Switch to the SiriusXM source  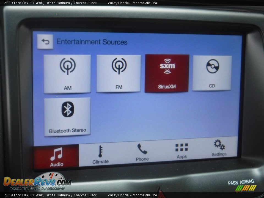pyautogui.click(x=167, y=73)
